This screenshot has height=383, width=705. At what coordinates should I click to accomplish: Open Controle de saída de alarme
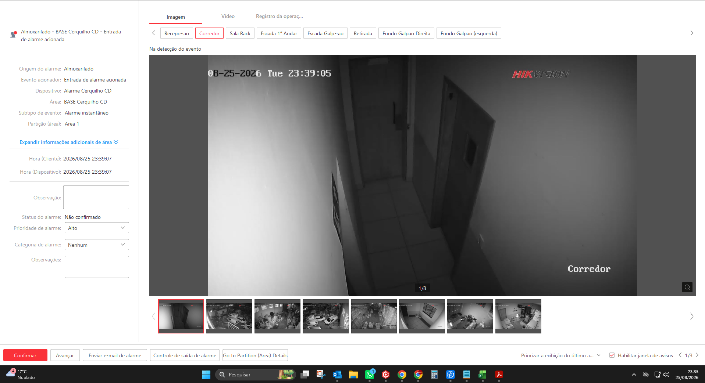point(185,355)
